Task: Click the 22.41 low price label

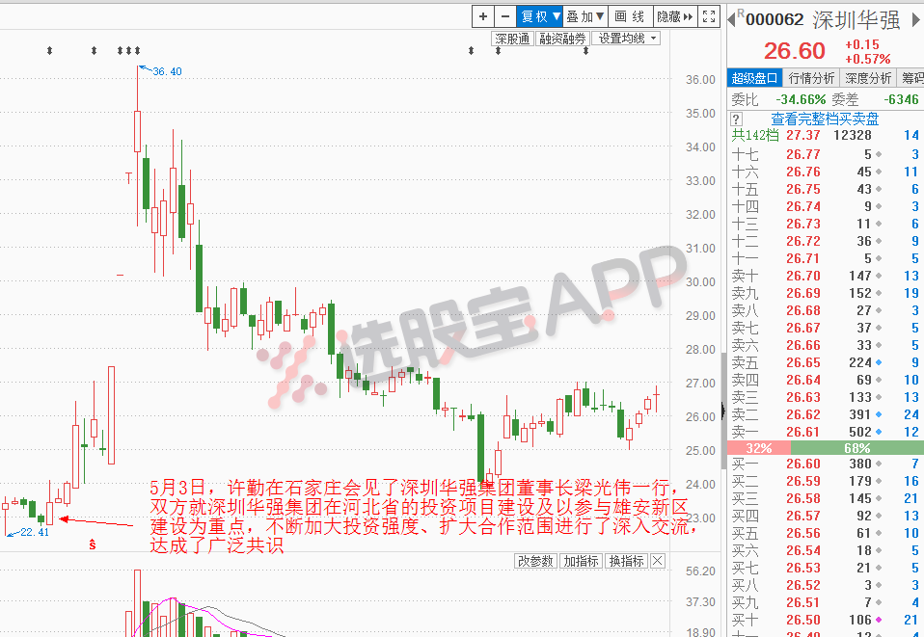Action: [x=35, y=532]
